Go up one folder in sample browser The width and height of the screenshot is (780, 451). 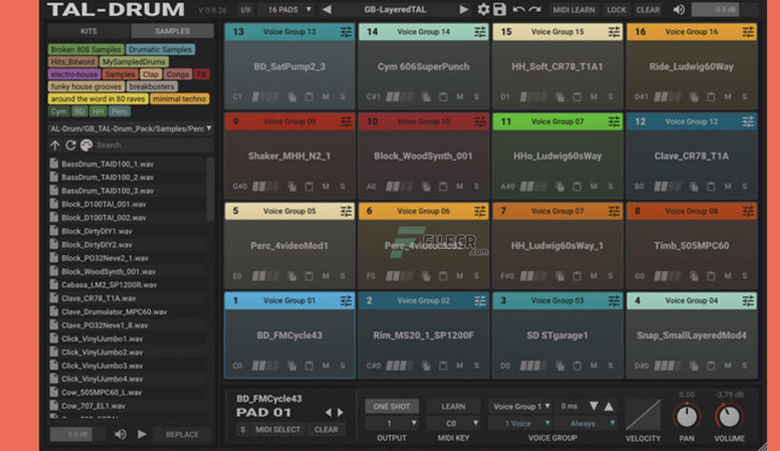(55, 145)
